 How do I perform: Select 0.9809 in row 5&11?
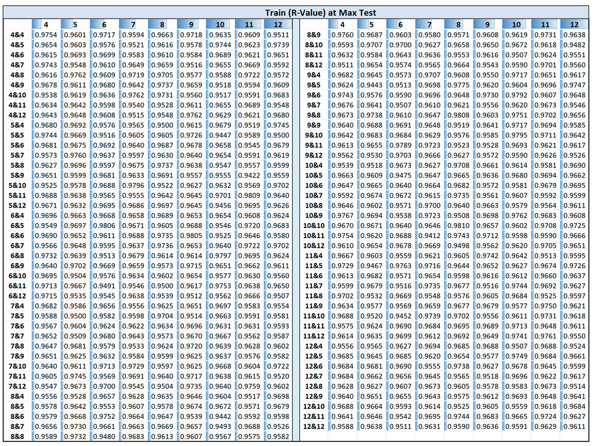[x=249, y=196]
